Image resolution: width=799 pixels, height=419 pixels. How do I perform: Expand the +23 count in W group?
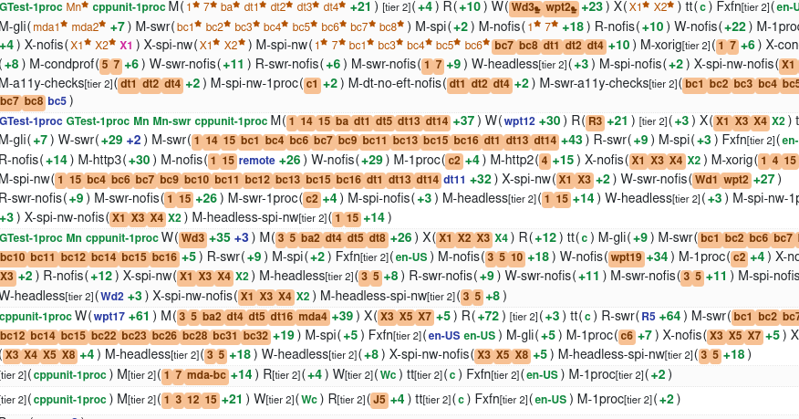[592, 7]
